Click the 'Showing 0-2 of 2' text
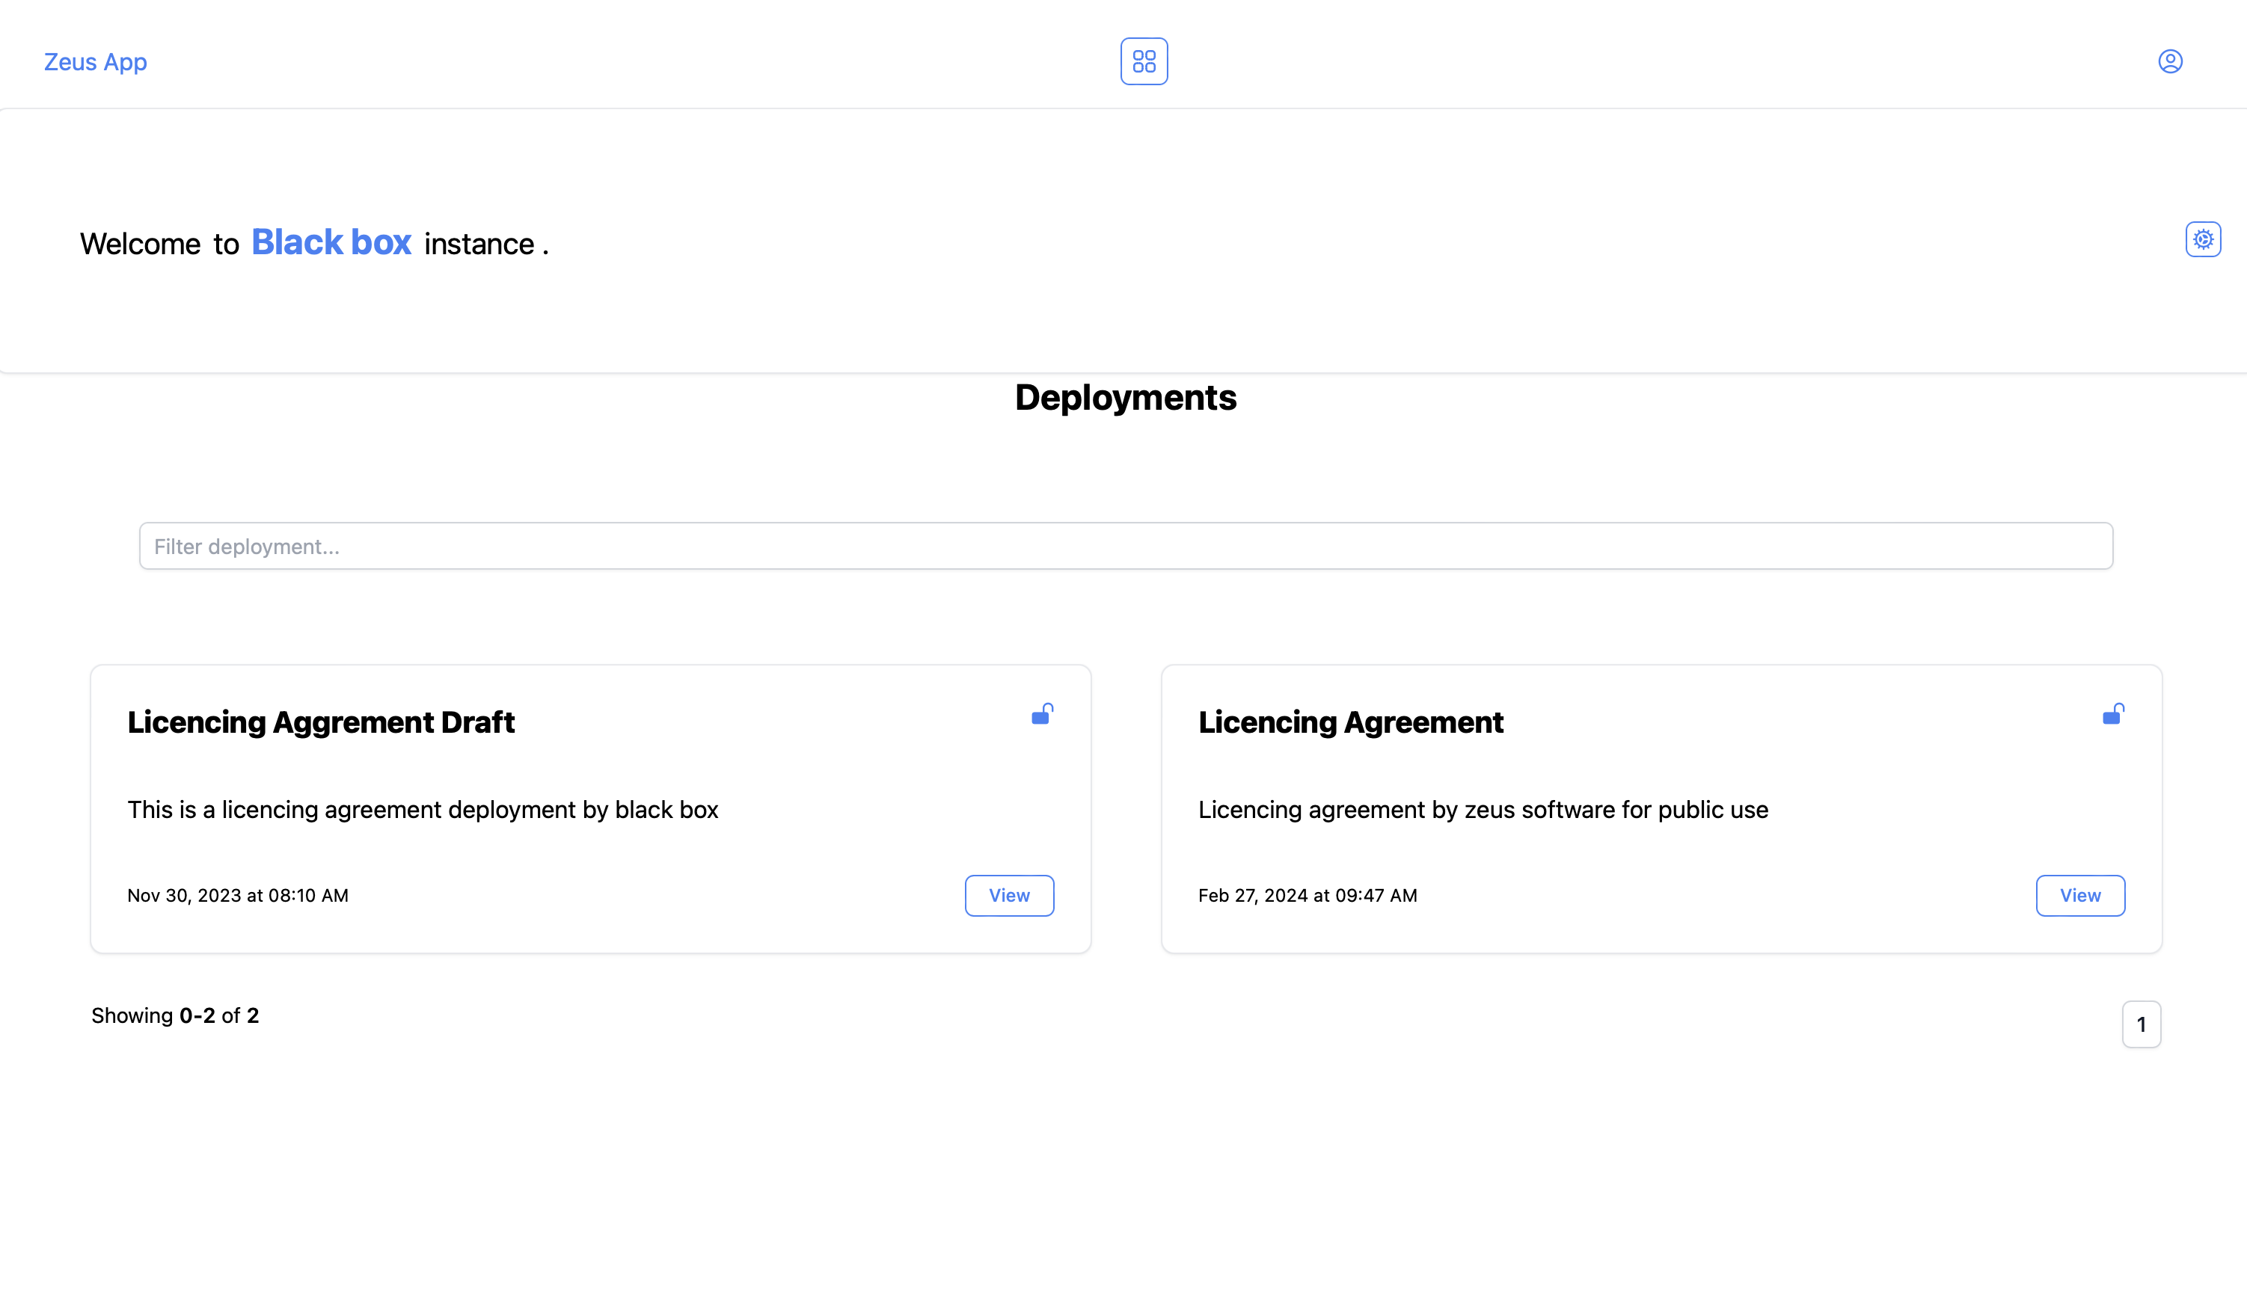 [176, 1015]
